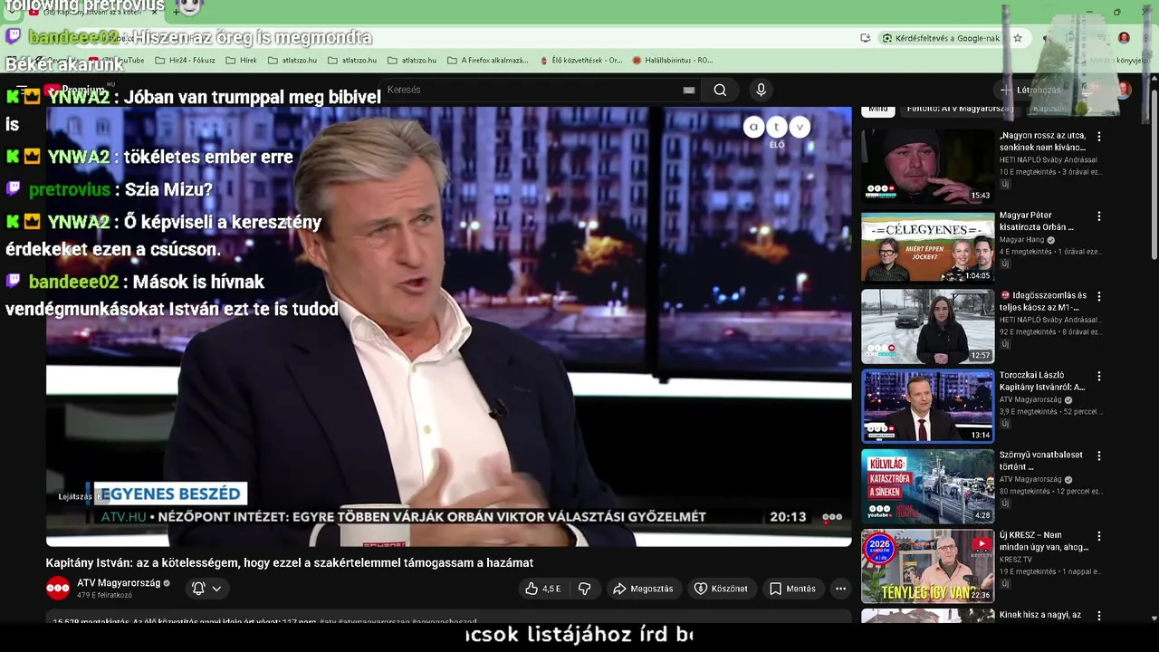
Task: Open options menu for Toroczkai László video
Action: (1099, 376)
